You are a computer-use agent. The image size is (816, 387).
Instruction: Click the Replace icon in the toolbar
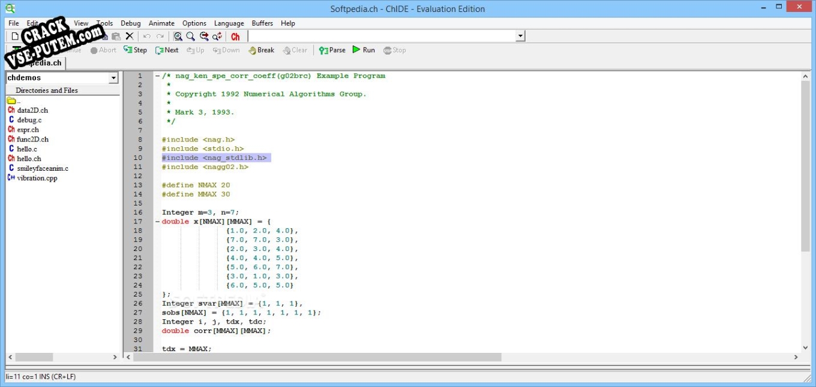[217, 37]
